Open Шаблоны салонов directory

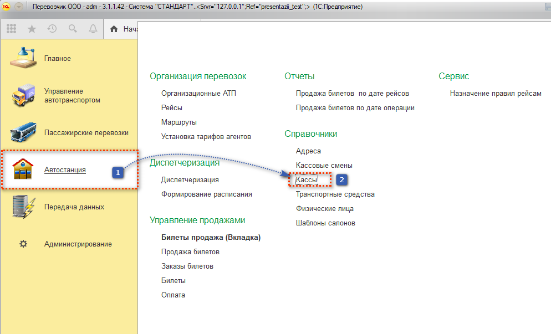[x=325, y=223]
